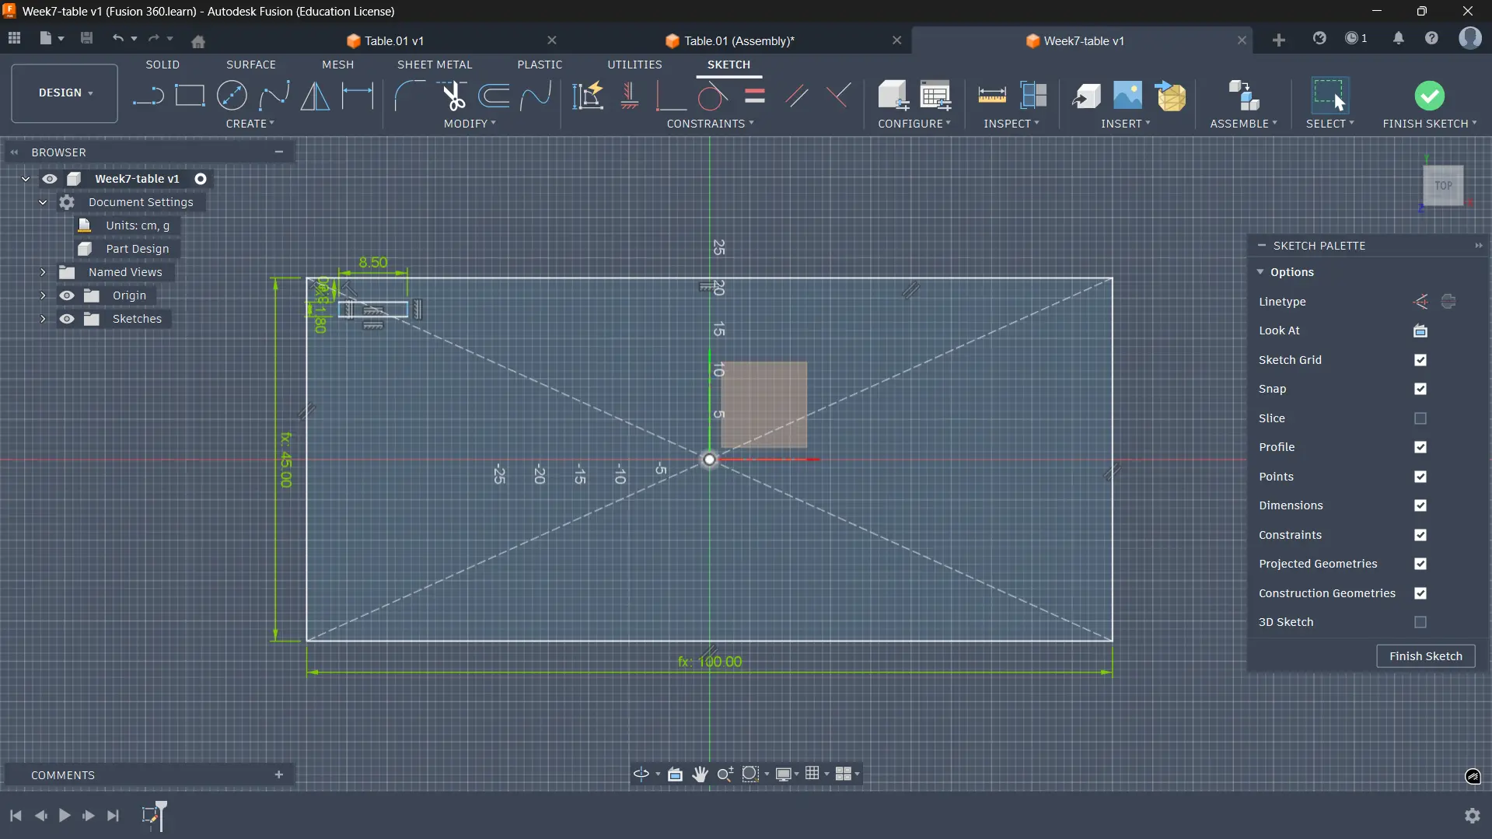Apply the Parallel constraint
The height and width of the screenshot is (839, 1492).
pyautogui.click(x=796, y=96)
